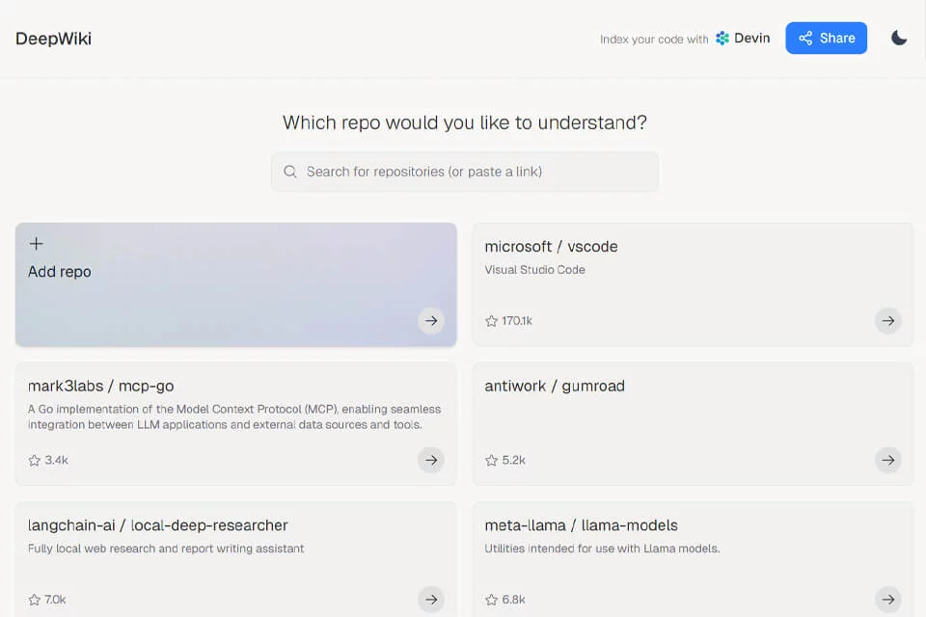The width and height of the screenshot is (926, 617).
Task: Focus the repository search field
Action: (465, 172)
